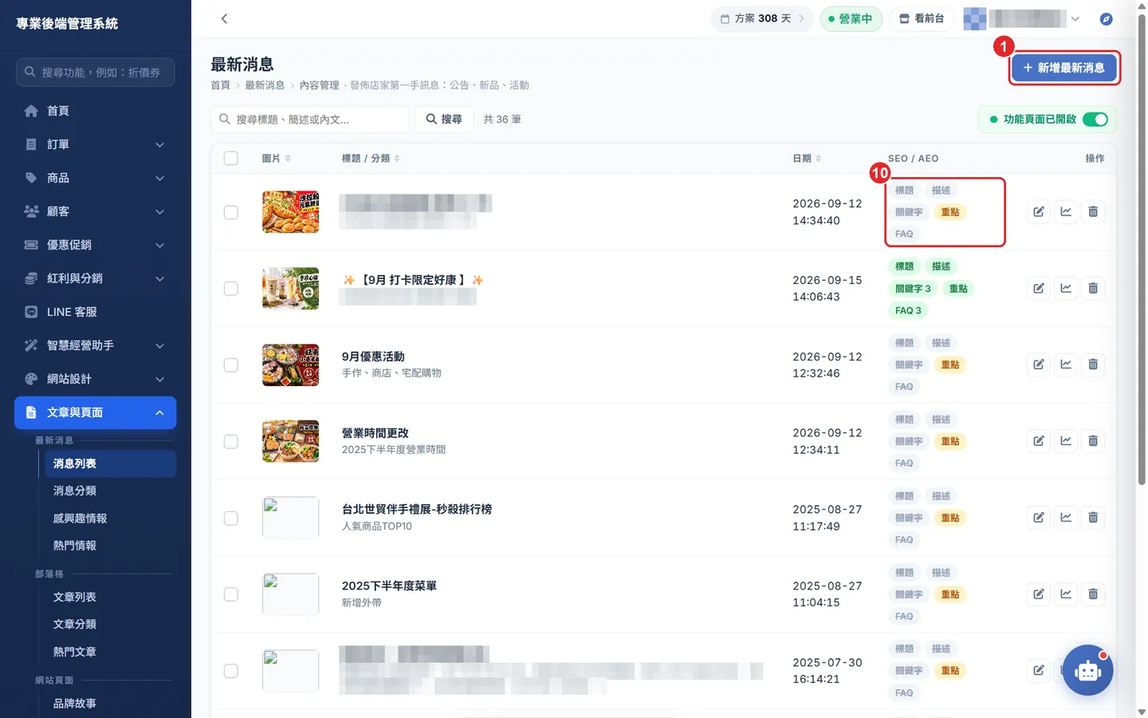Screen dimensions: 1148x718
Task: Open the compass icon in top right
Action: point(1106,18)
